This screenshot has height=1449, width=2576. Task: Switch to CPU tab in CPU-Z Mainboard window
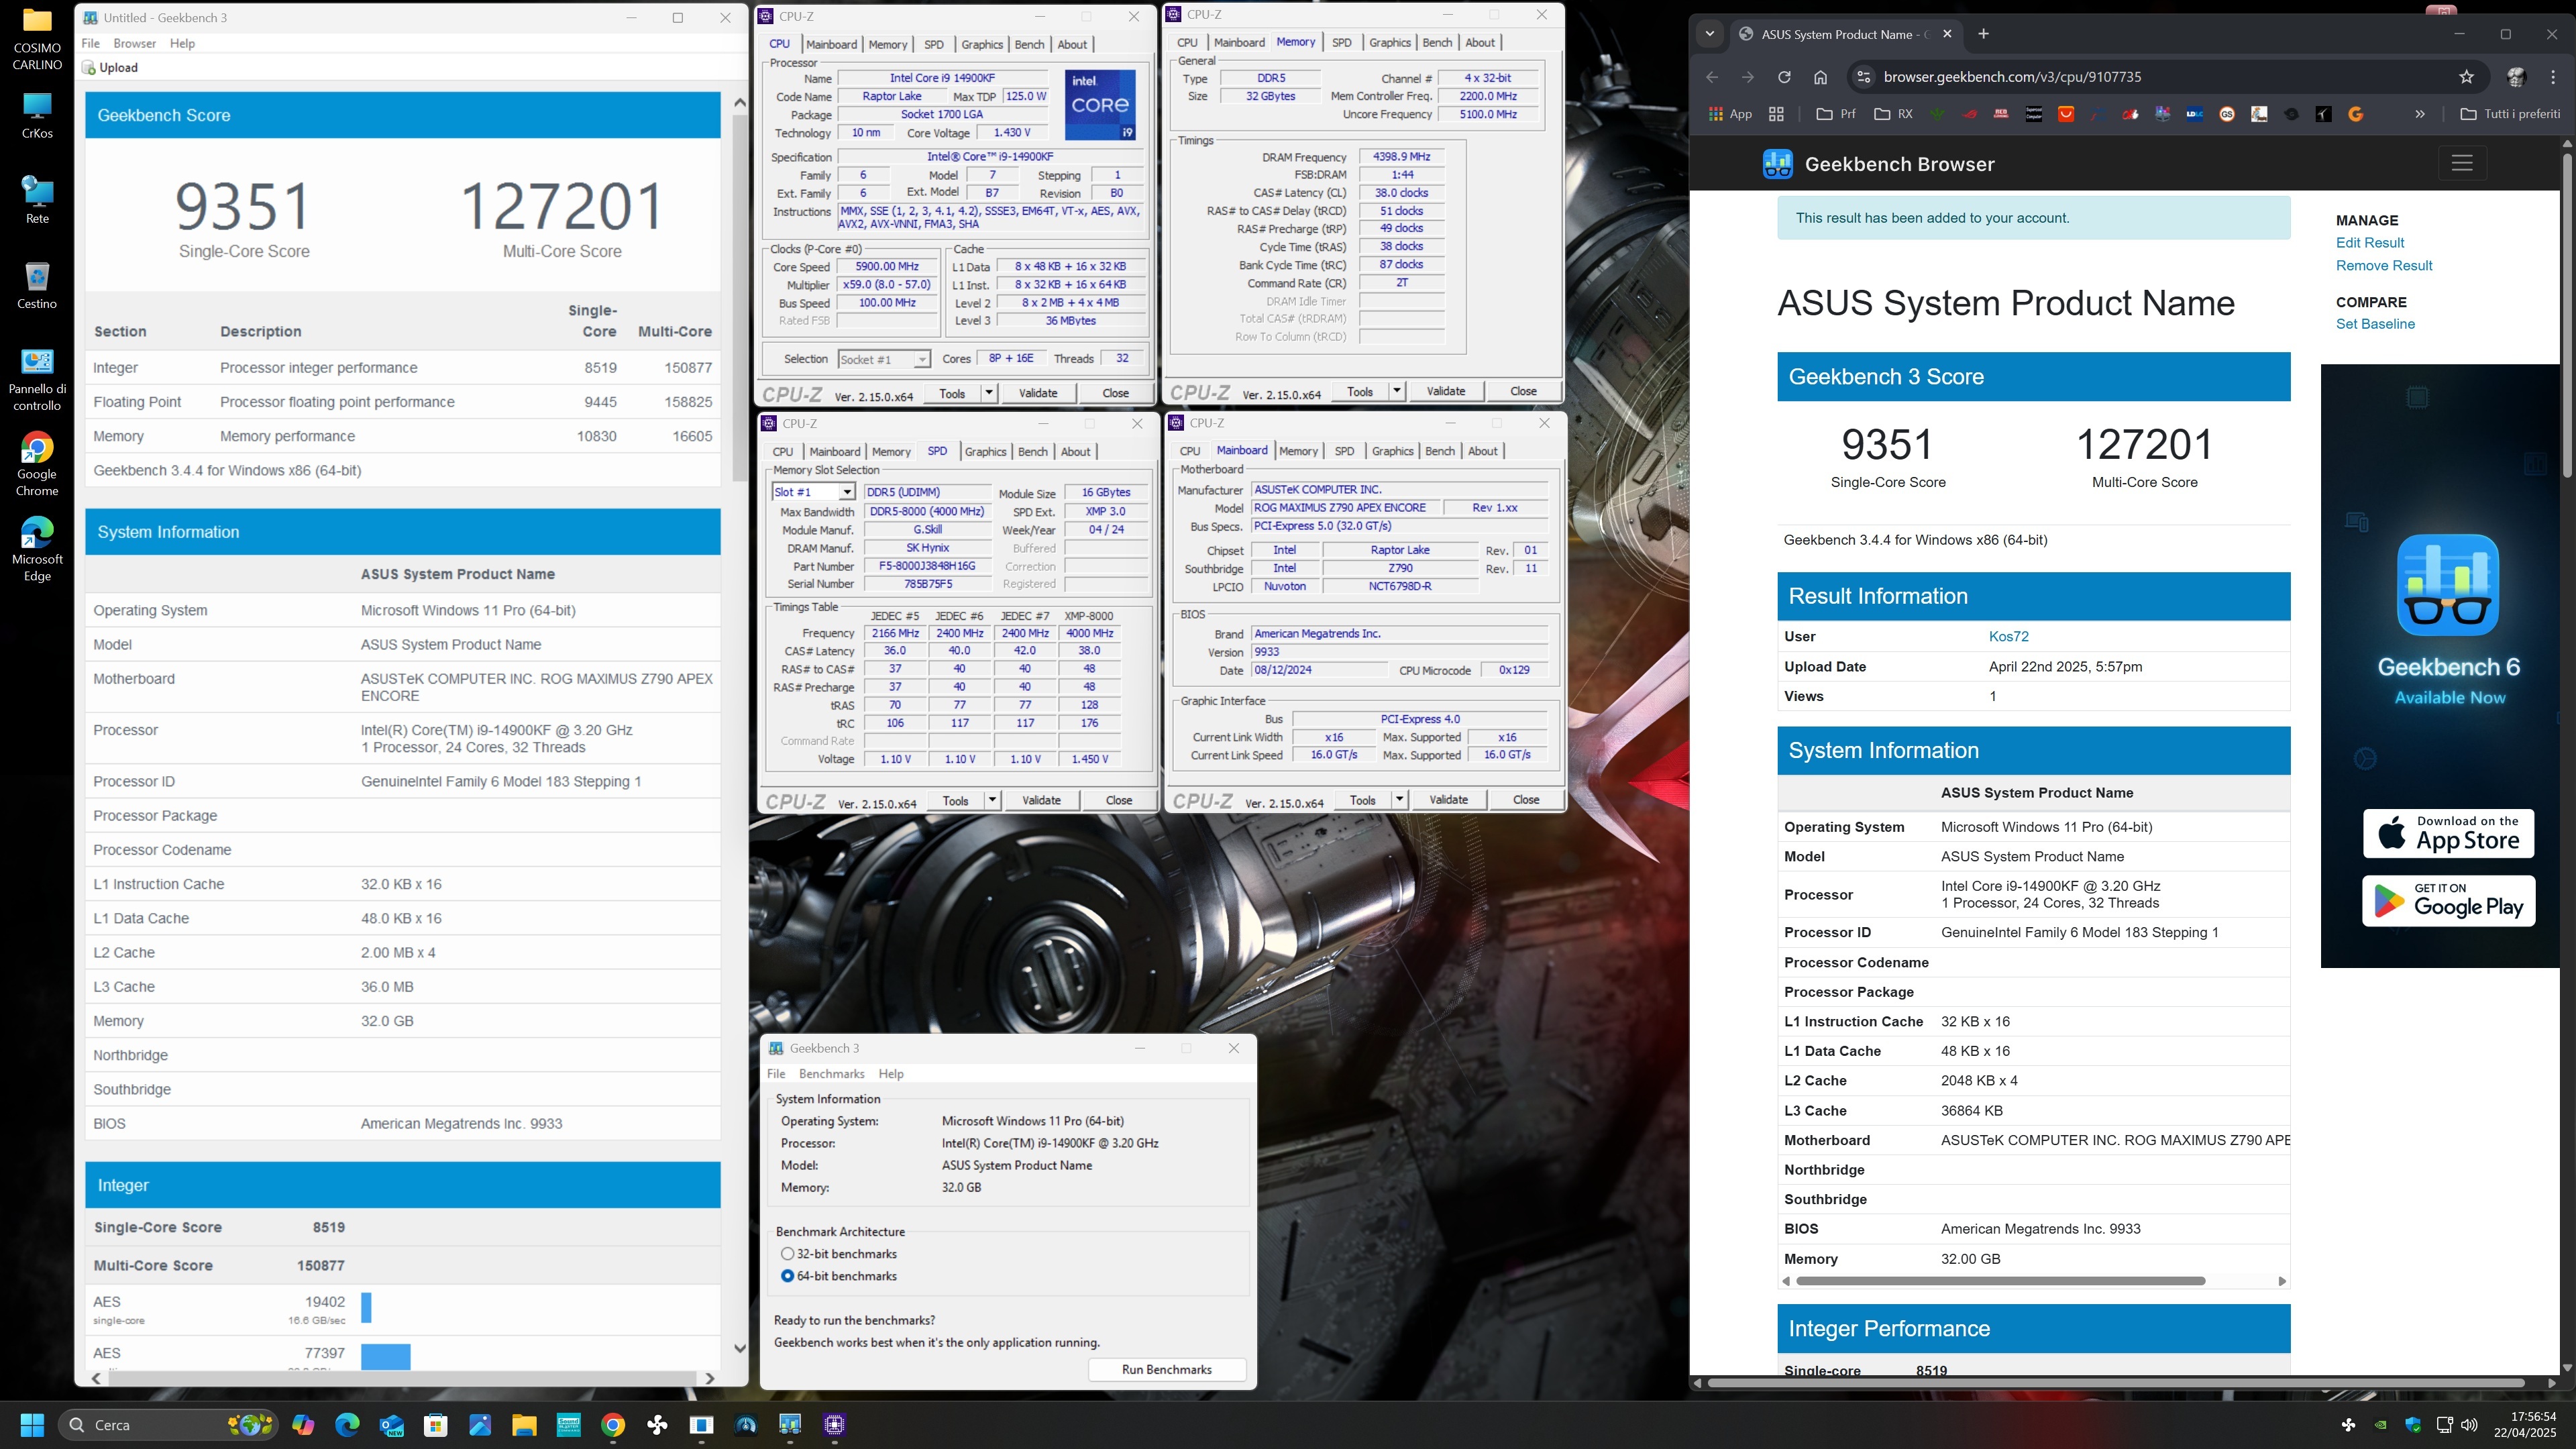tap(1189, 451)
